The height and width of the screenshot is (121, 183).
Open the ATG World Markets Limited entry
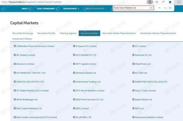pos(89,90)
